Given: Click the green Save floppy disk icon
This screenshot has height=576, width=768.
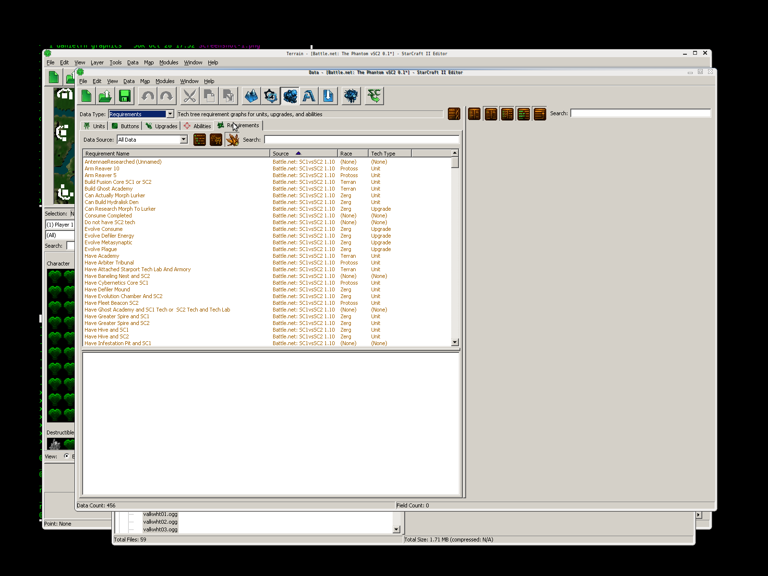Looking at the screenshot, I should (x=125, y=96).
